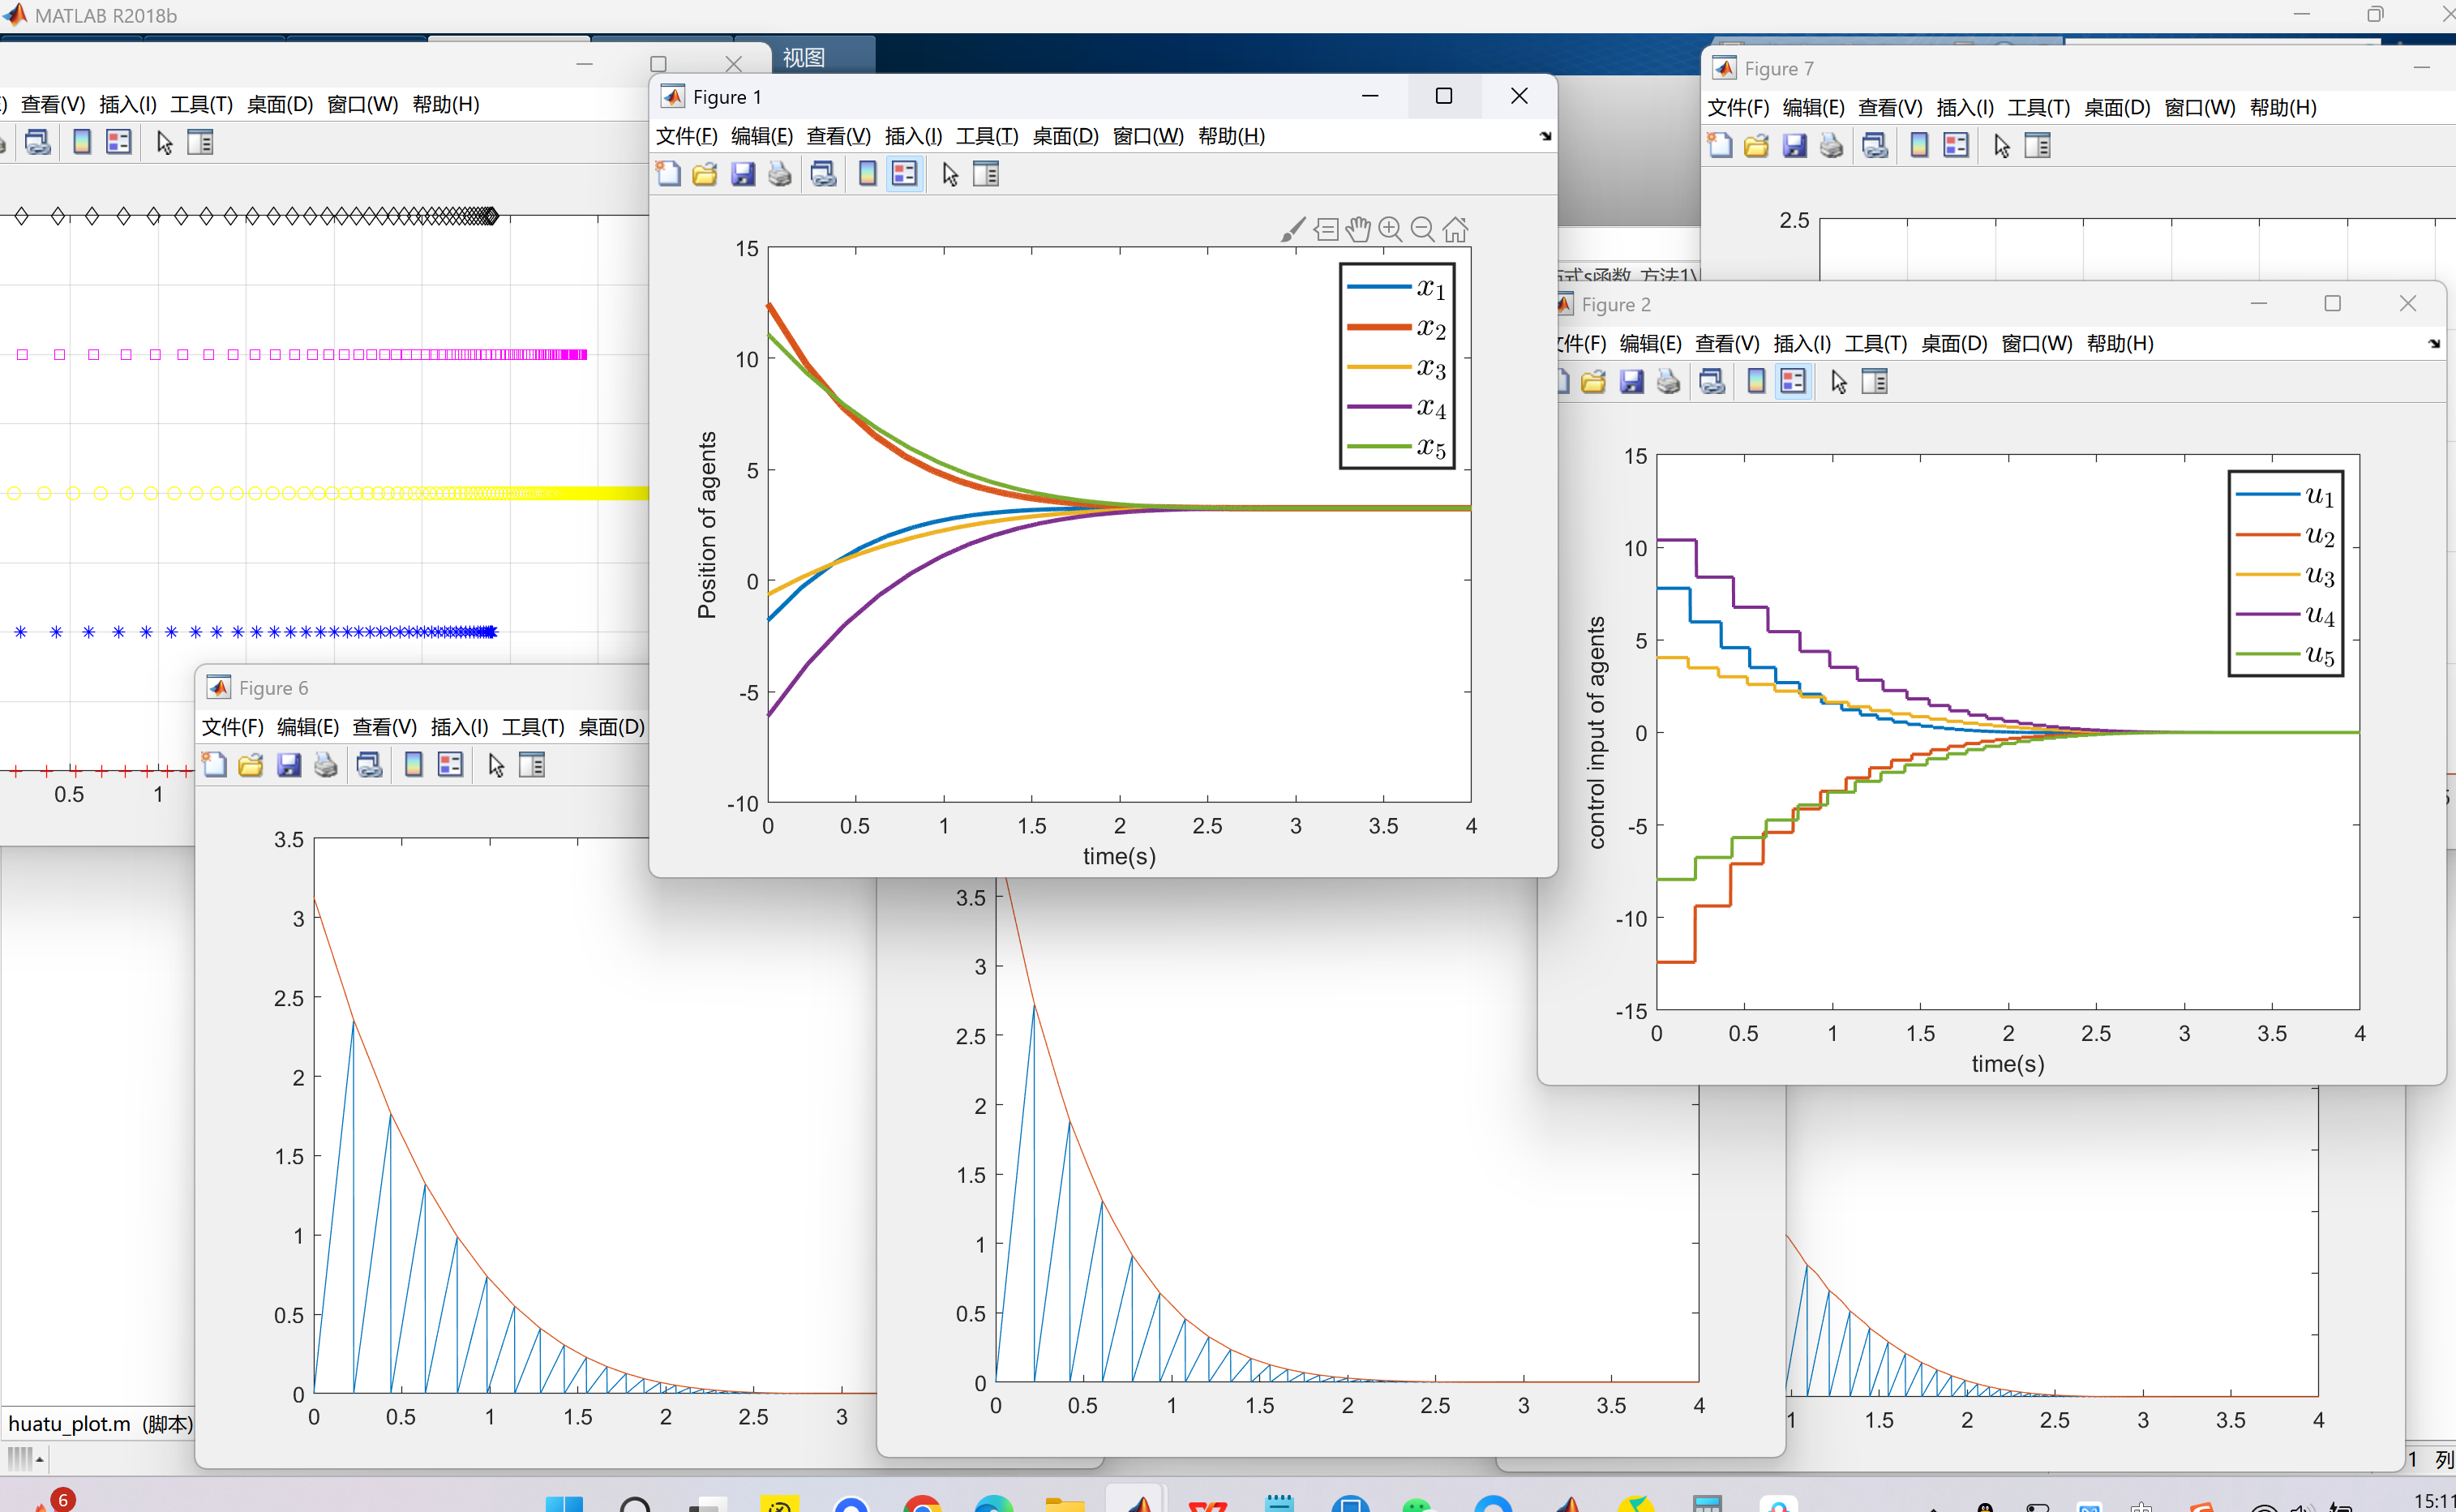Open 工具(T) menu in Figure 1
2456x1512 pixels.
986,136
